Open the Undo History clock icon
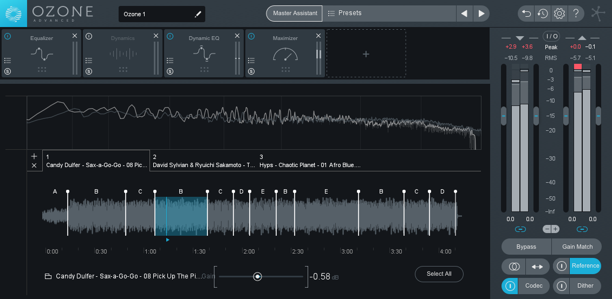The height and width of the screenshot is (299, 612). [x=543, y=14]
